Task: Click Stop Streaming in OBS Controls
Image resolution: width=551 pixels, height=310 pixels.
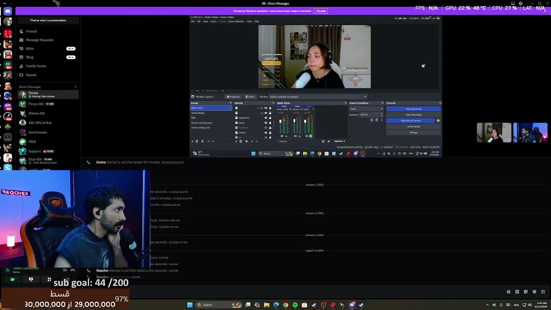Action: [413, 109]
